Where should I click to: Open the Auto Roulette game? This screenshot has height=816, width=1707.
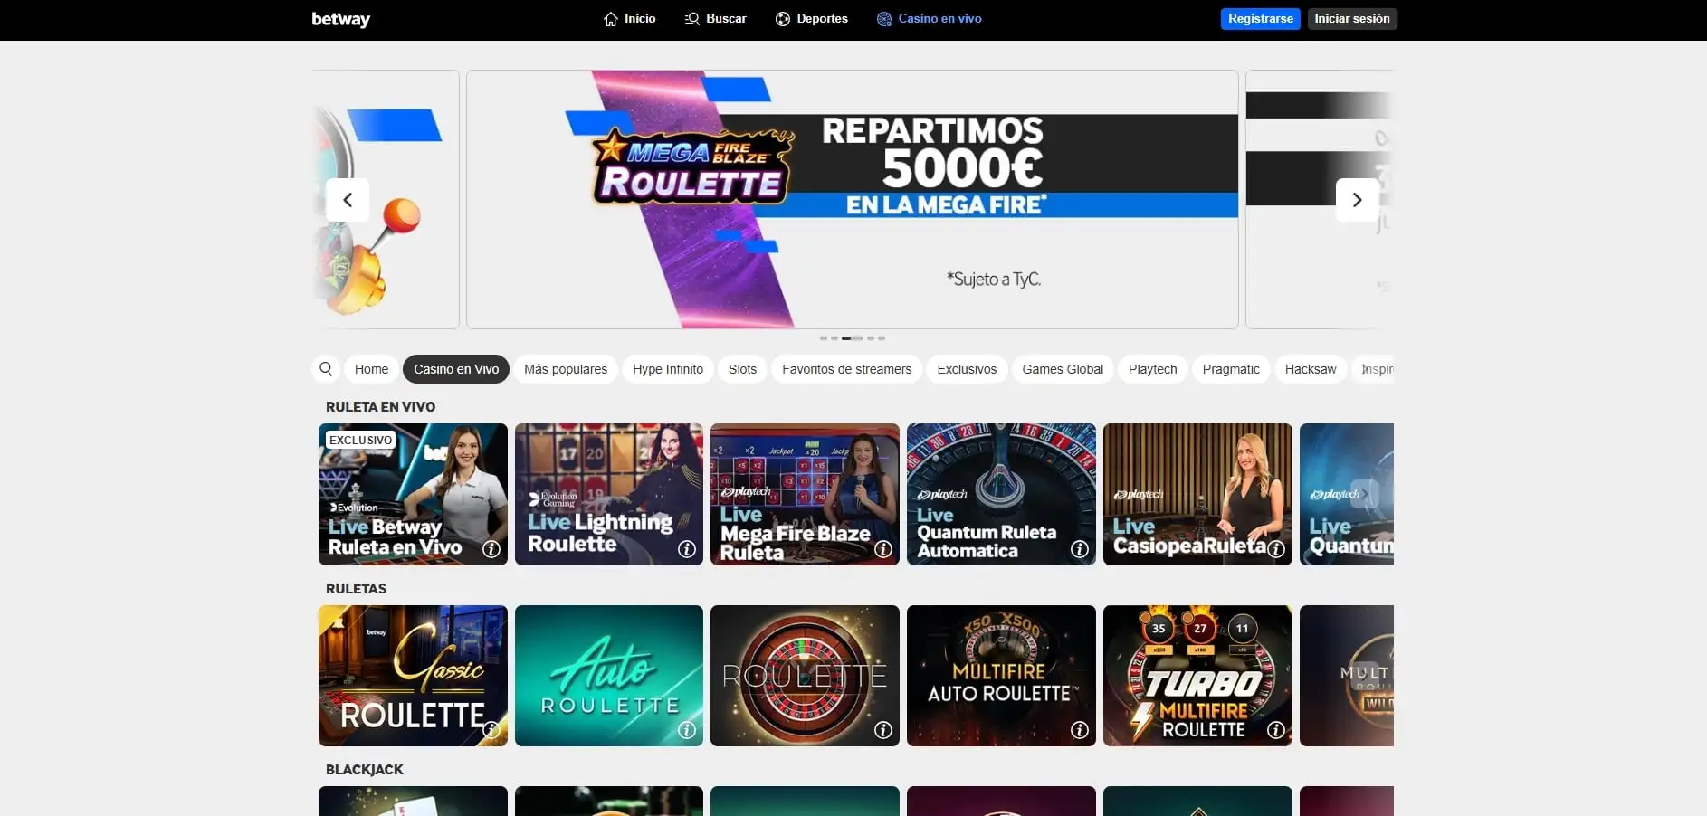point(608,676)
